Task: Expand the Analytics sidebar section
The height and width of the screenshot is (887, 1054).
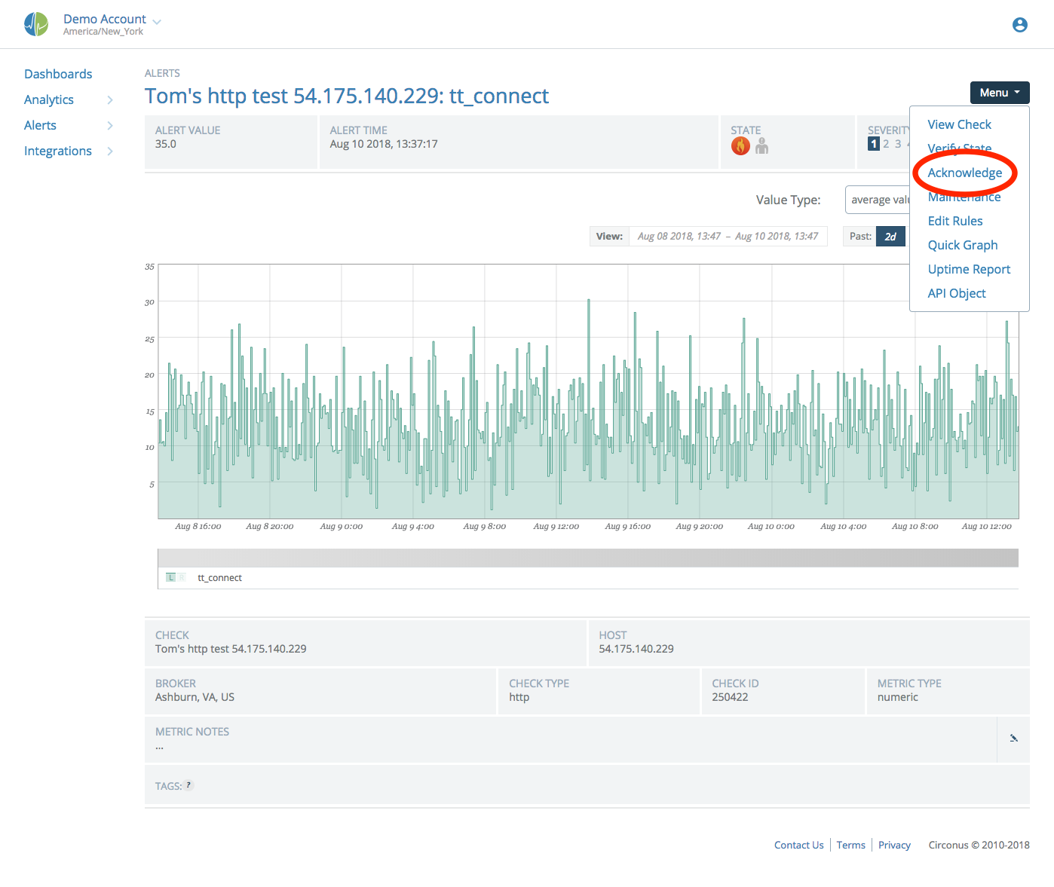Action: pos(110,100)
